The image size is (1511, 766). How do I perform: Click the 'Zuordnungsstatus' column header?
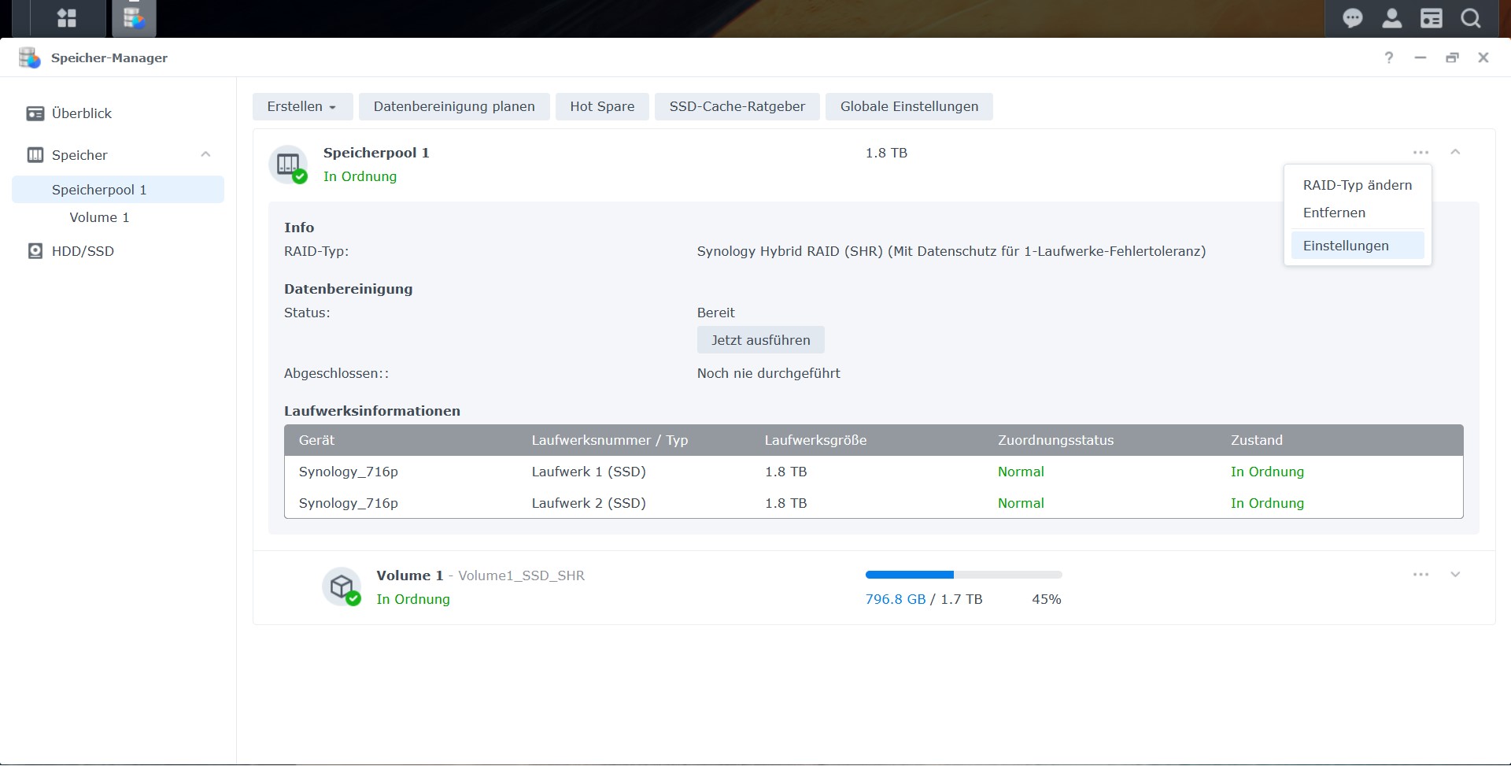(x=1055, y=441)
